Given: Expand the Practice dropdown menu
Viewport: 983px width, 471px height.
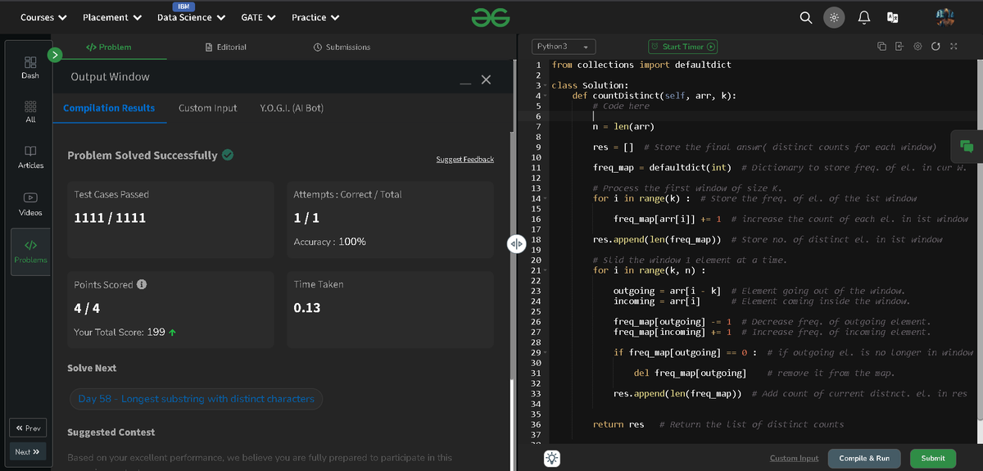Looking at the screenshot, I should point(316,17).
